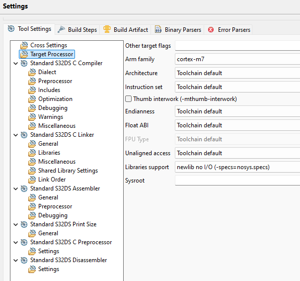
Task: Click the Standard S32DS Print Size tool icon
Action: point(24,224)
